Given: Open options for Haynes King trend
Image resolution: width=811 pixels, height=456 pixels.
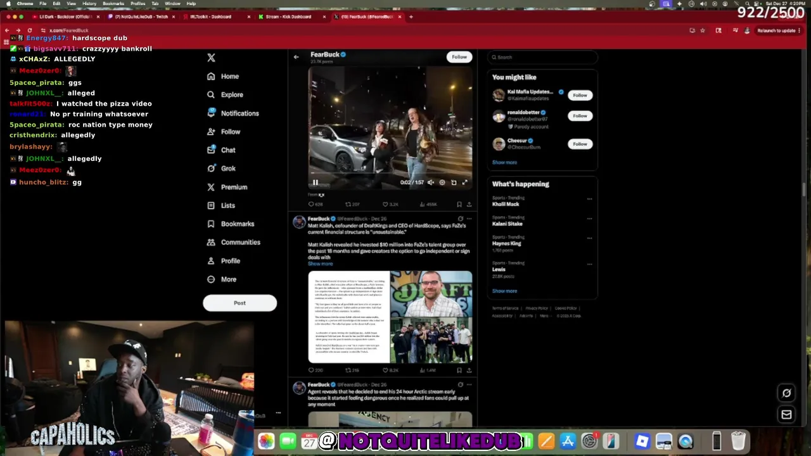Looking at the screenshot, I should click(589, 238).
